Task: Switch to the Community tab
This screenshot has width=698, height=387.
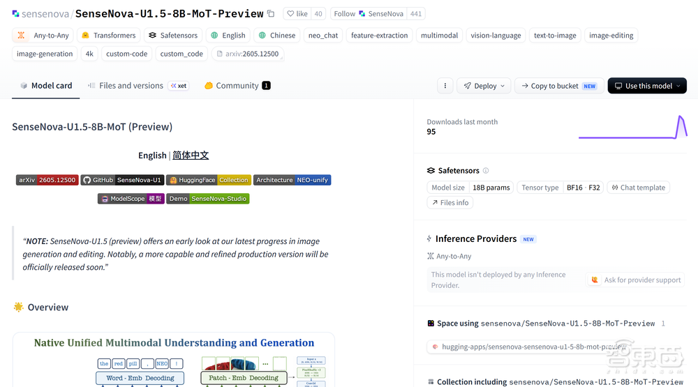Action: [237, 85]
